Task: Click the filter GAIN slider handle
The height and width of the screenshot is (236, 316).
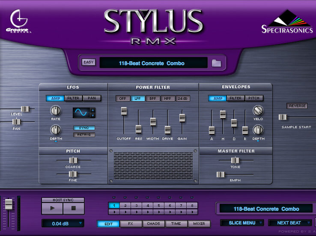Action: [182, 118]
